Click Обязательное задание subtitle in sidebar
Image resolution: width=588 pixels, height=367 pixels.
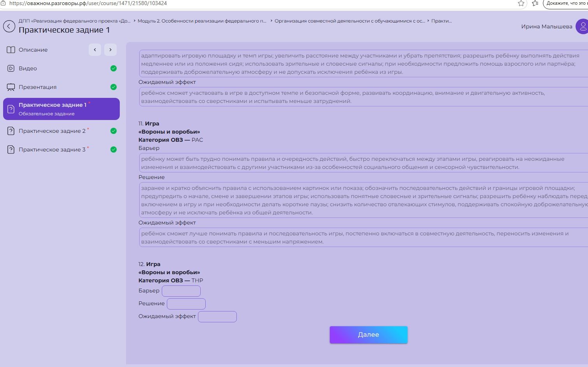(47, 114)
